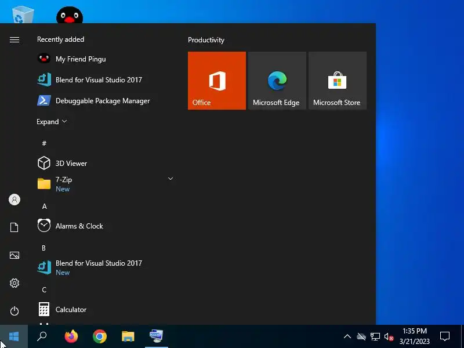Open Alarms & Clock
The image size is (464, 348).
[x=105, y=226]
